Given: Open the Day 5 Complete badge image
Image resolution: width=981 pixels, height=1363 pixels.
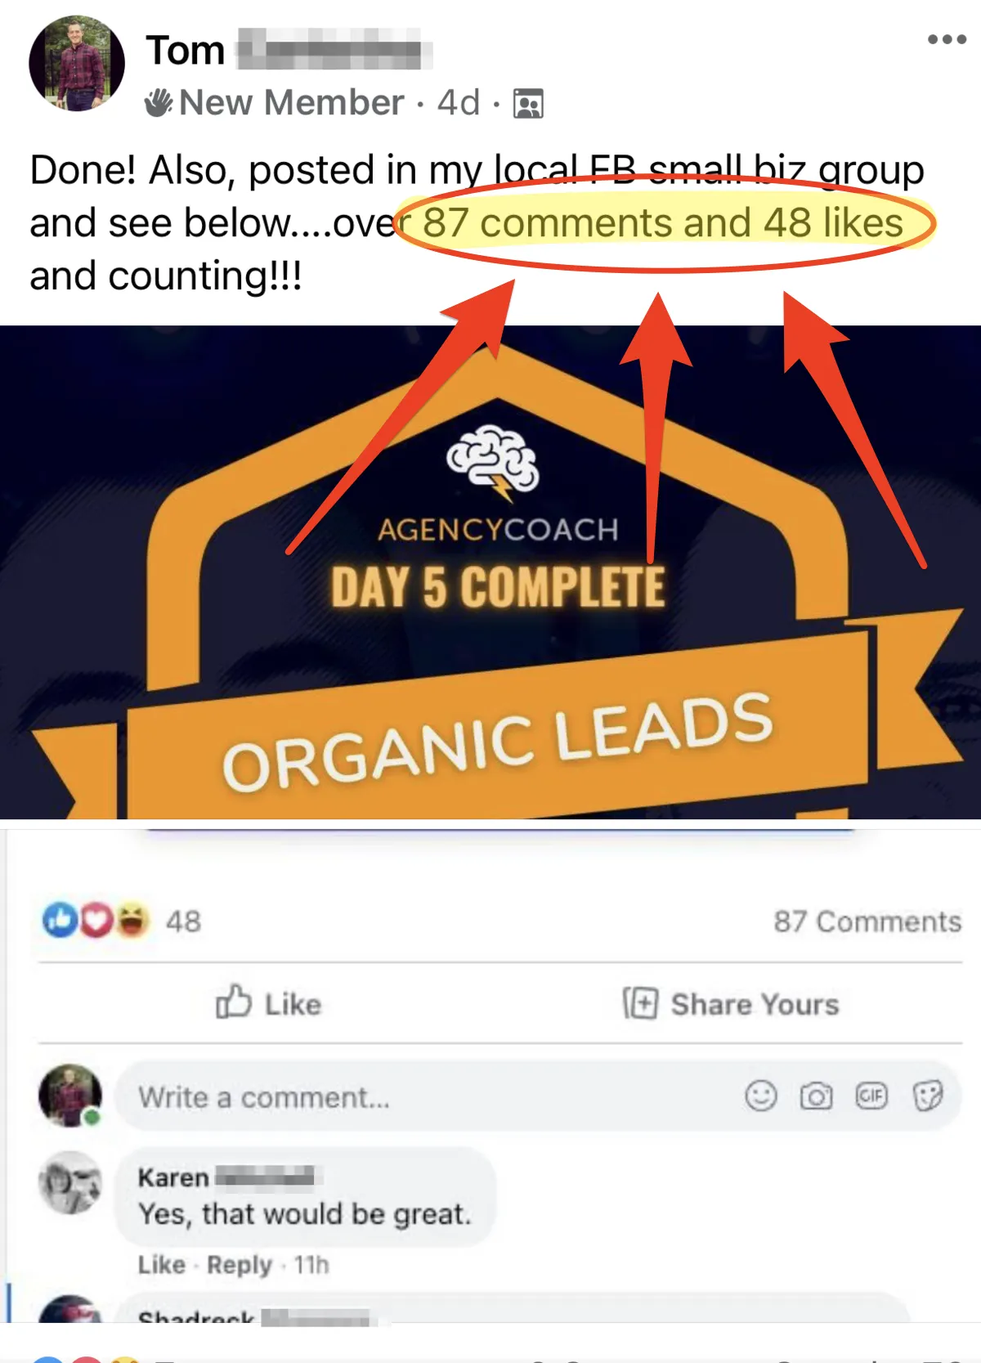Looking at the screenshot, I should point(490,572).
